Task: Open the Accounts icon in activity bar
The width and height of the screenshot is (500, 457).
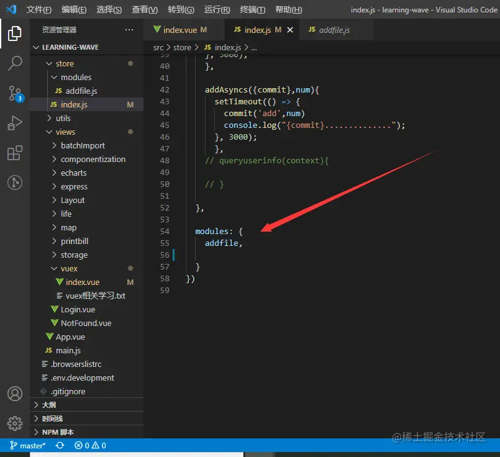Action: click(x=15, y=394)
